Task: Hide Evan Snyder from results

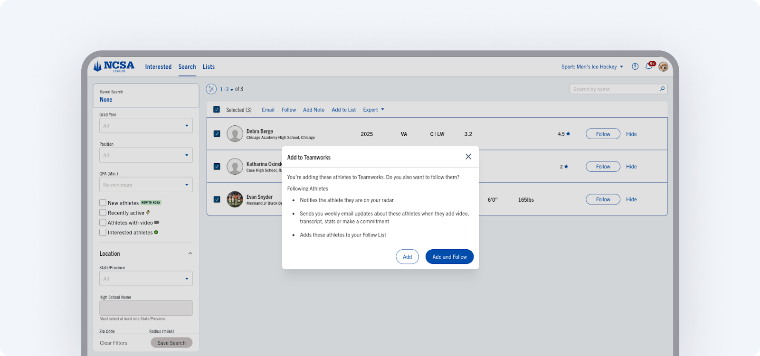Action: coord(631,199)
